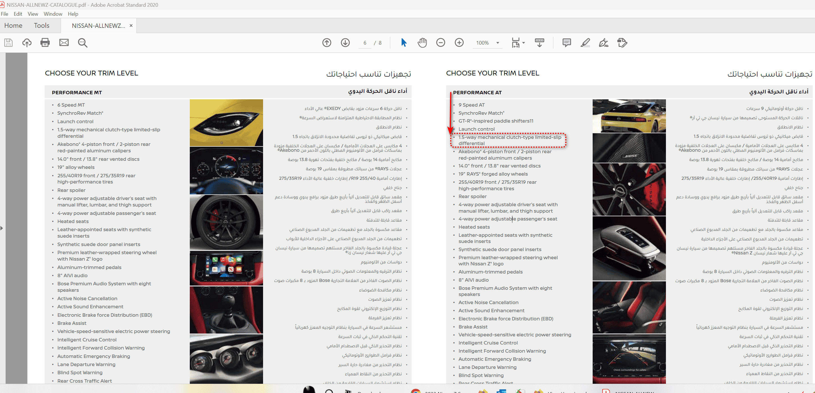Click 'Rear spoiler' in Performance MT list
Screen dimensions: 815x393
point(71,190)
